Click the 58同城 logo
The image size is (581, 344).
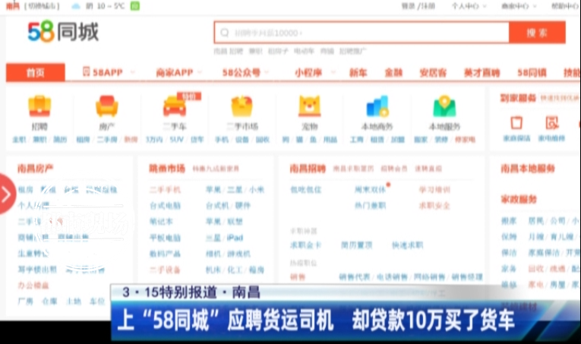[63, 31]
